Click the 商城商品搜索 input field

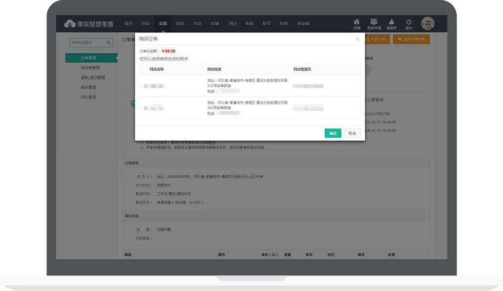[x=87, y=43]
